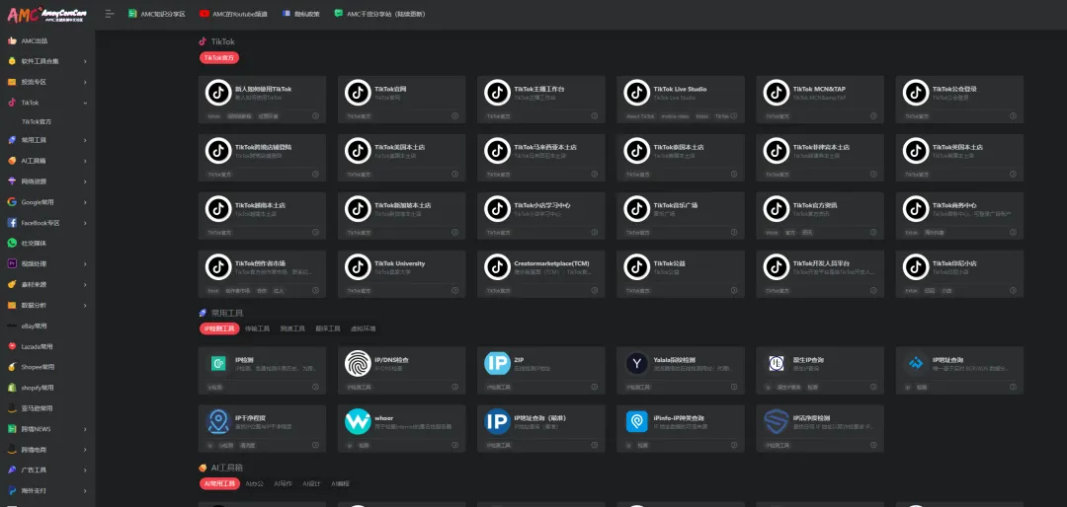Switch to the 虚拟环境 tab
The image size is (1067, 507).
pos(363,328)
